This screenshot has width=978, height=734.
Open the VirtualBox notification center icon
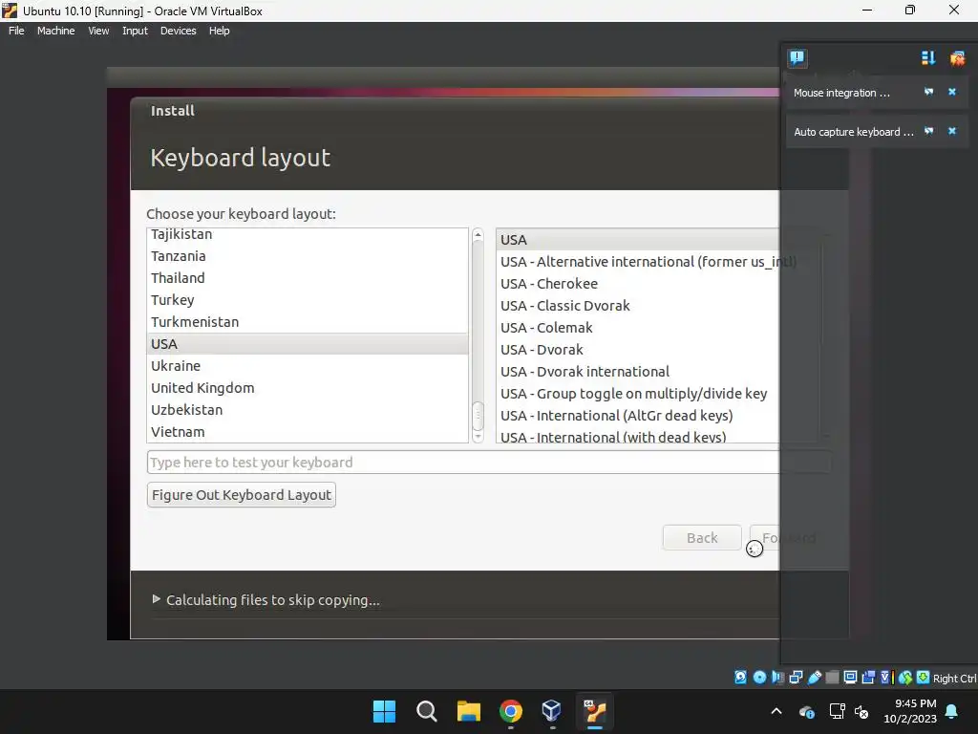[797, 58]
